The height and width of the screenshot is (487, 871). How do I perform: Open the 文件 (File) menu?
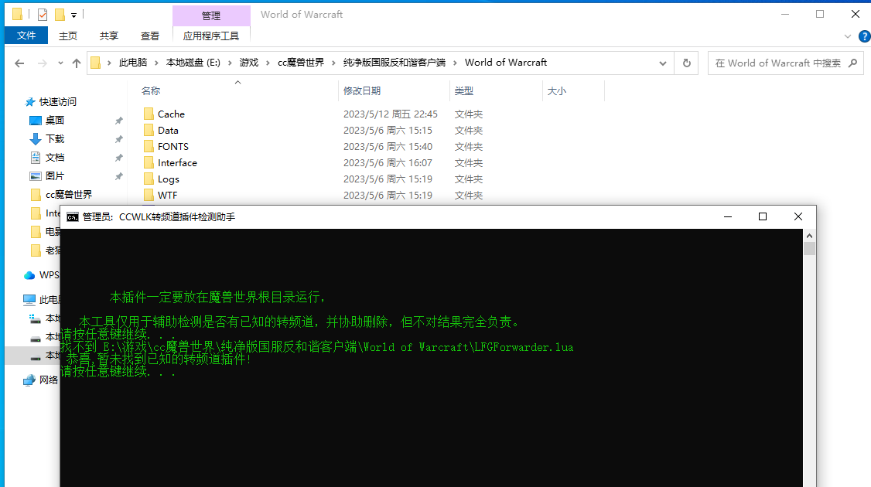coord(26,35)
